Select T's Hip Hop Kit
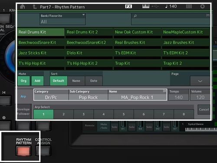 click(41, 63)
